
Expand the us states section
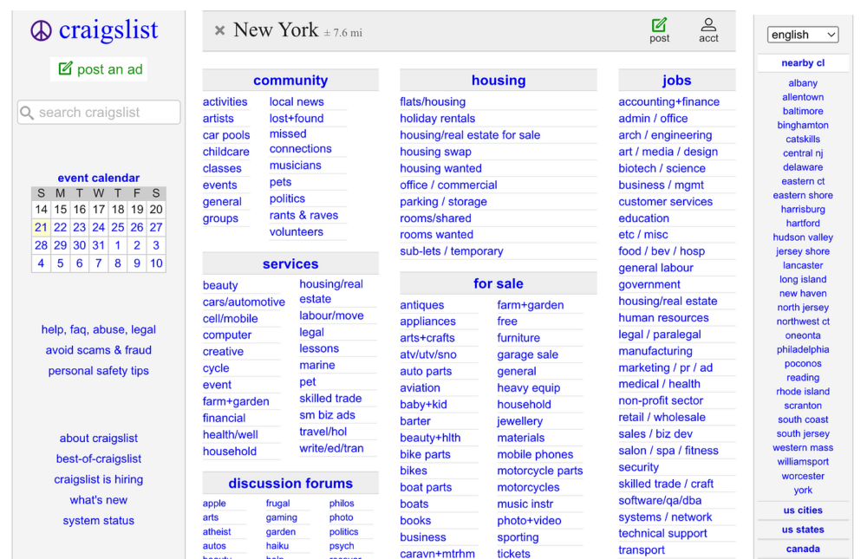coord(802,530)
